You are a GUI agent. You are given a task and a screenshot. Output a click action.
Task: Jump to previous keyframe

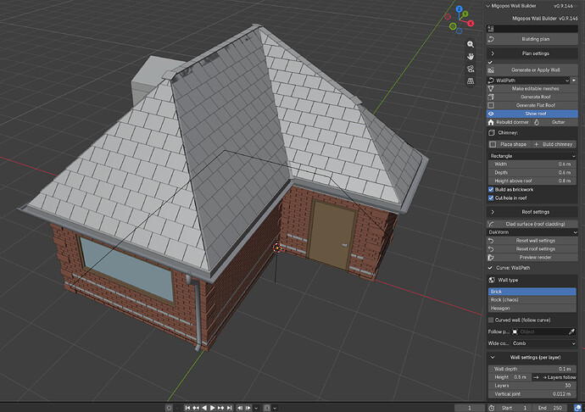point(196,408)
